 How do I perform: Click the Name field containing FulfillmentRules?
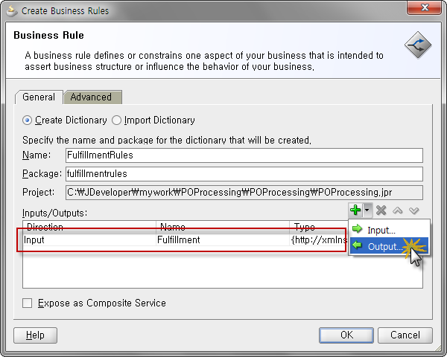coord(244,155)
